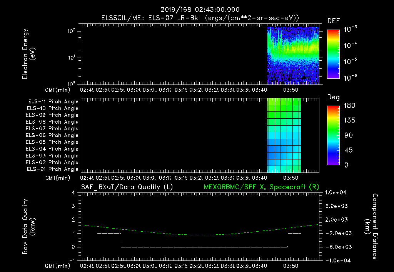394x272 pixels.
Task: Select the ELS-09 Pitch Angle row label
Action: pyautogui.click(x=52, y=115)
